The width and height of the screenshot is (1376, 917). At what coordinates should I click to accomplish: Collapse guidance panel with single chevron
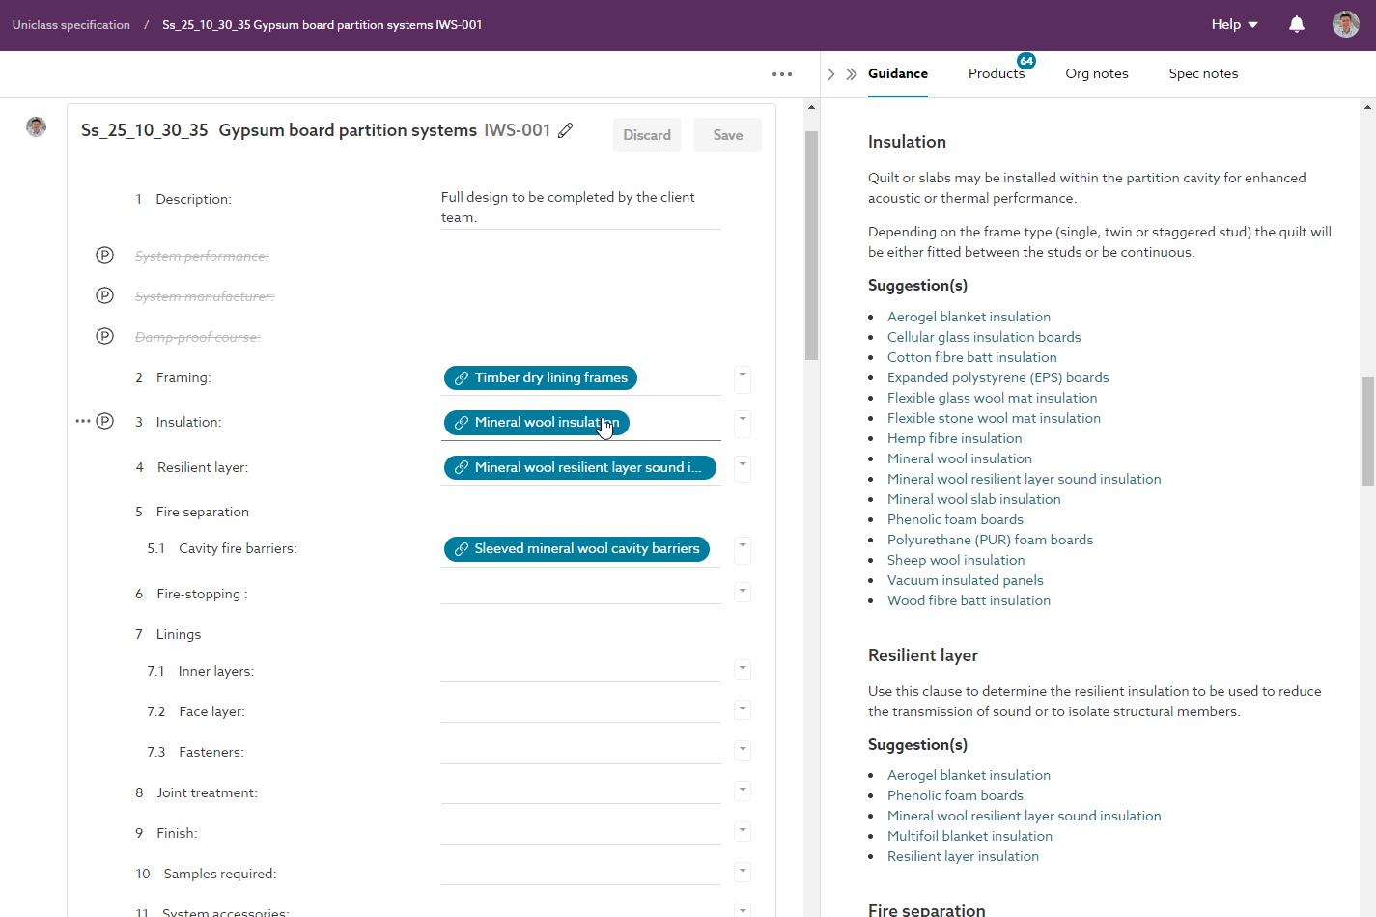[x=831, y=74]
